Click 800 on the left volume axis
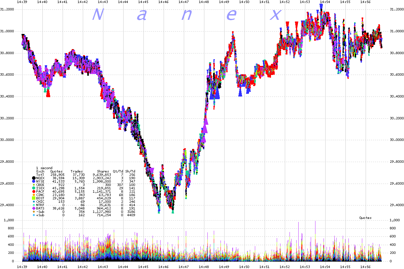 pos(11,228)
